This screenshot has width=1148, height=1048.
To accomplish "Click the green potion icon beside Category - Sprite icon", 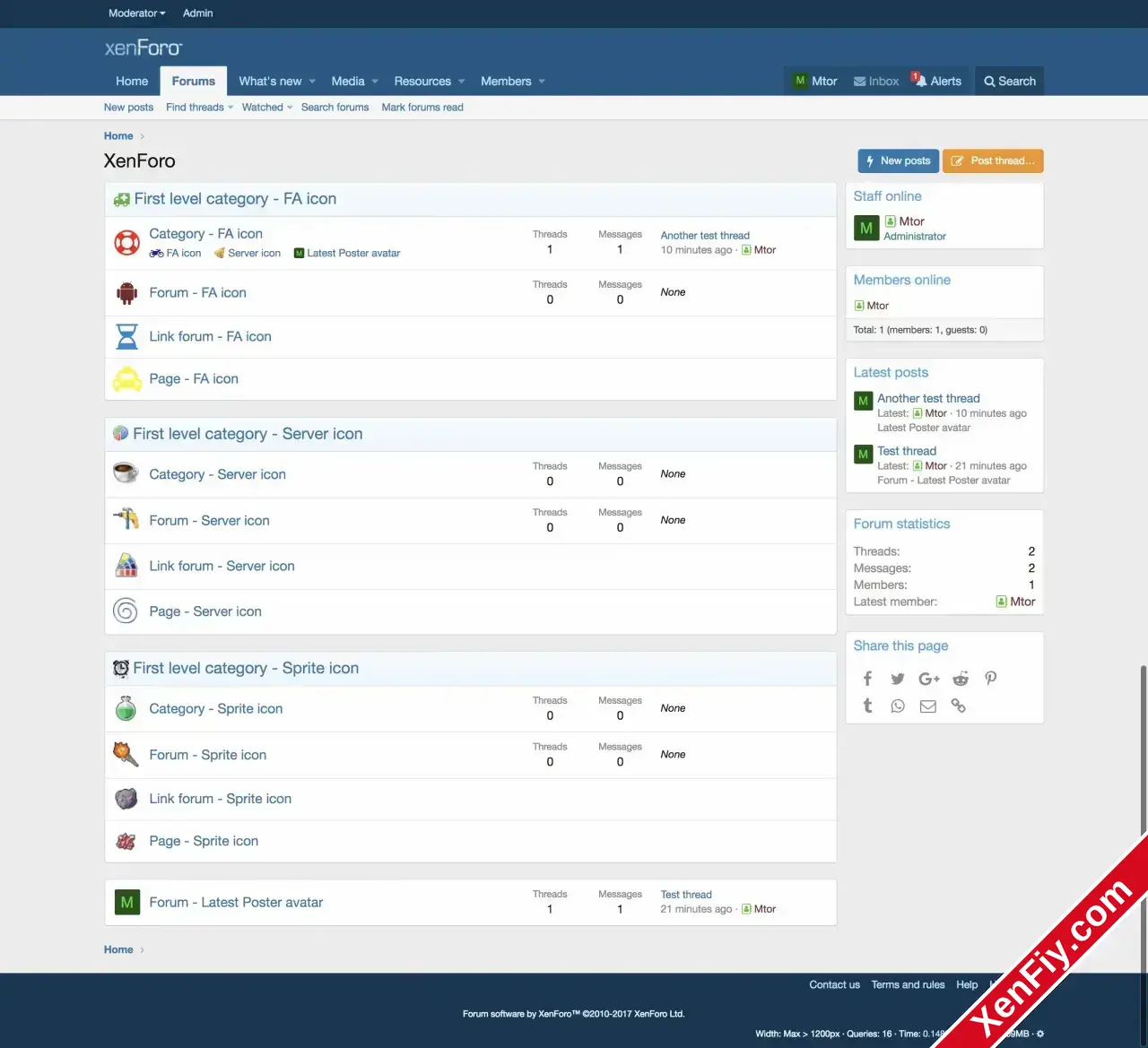I will click(126, 708).
